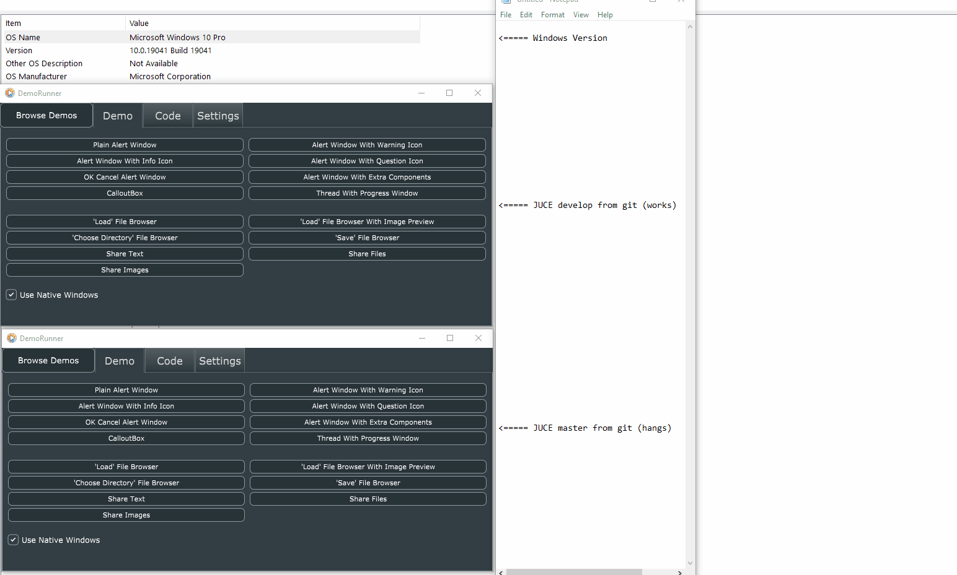Click Plain Alert Window in upper DemoRunner

[x=125, y=145]
